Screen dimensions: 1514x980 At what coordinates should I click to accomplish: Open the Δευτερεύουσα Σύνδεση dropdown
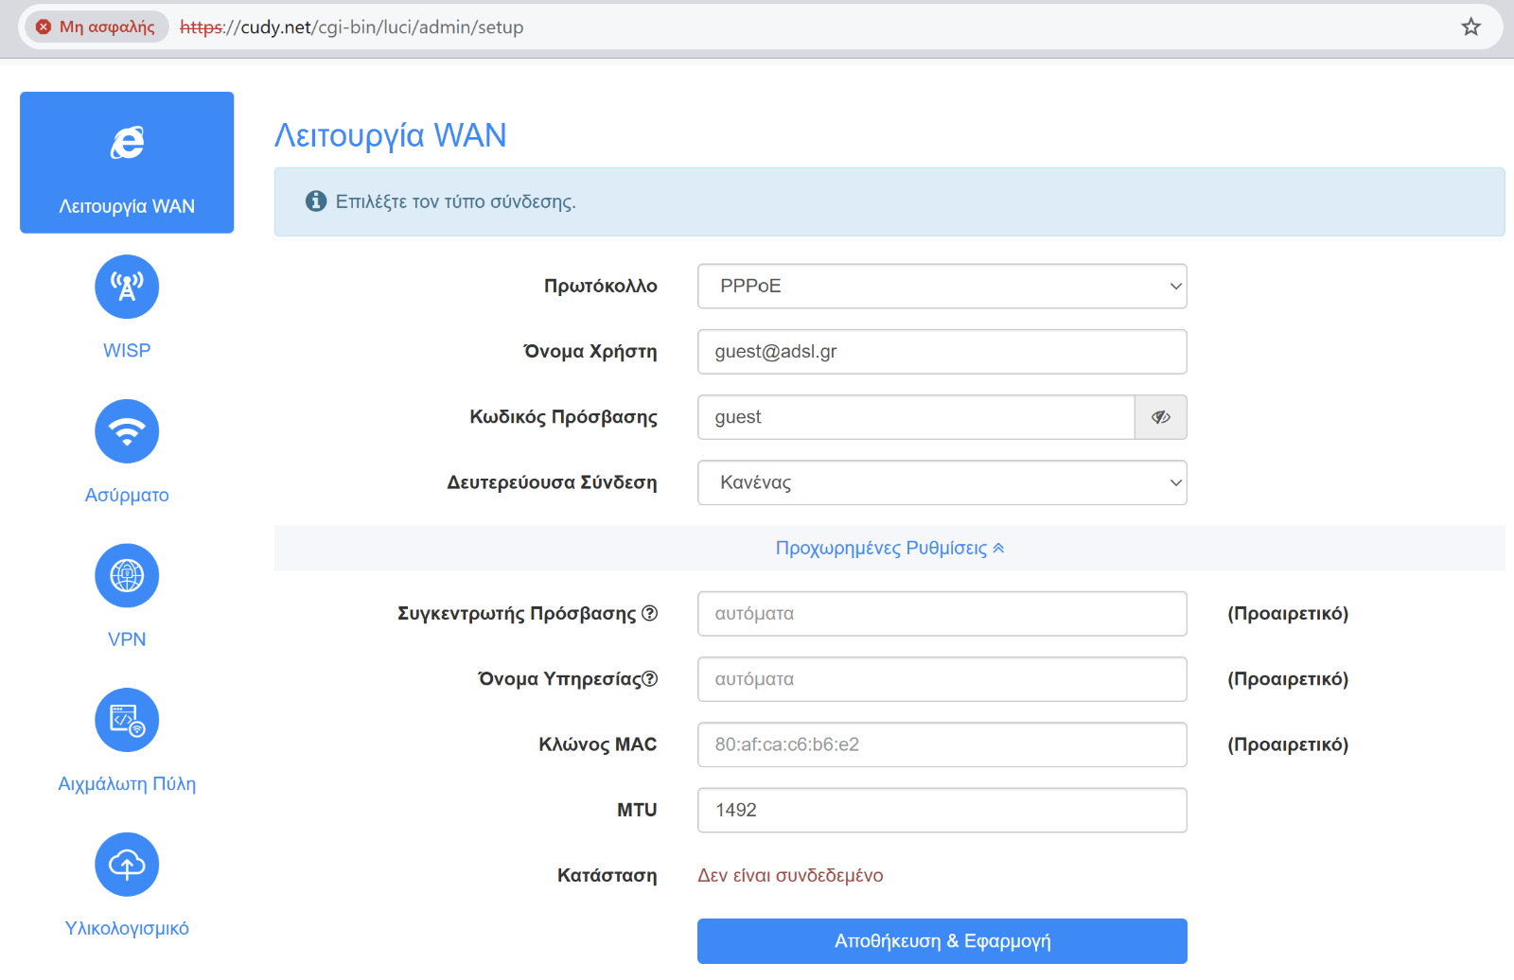tap(942, 482)
